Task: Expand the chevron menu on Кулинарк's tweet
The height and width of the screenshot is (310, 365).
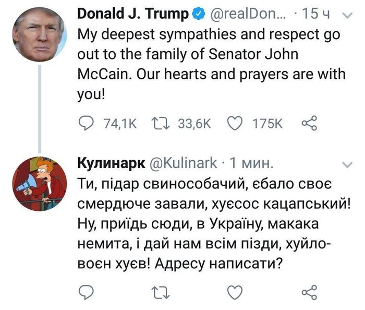Action: (347, 165)
